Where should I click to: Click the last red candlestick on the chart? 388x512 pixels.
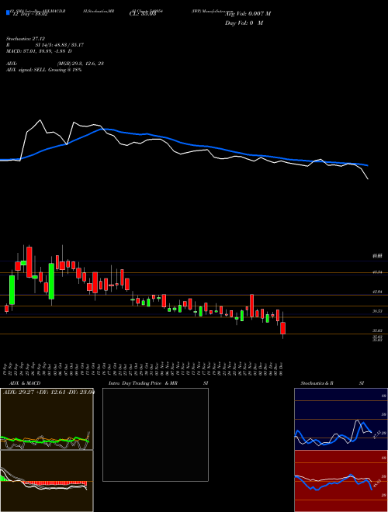pos(282,328)
